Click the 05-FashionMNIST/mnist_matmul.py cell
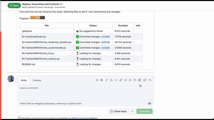The width and height of the screenshot is (214, 120). (x=47, y=59)
